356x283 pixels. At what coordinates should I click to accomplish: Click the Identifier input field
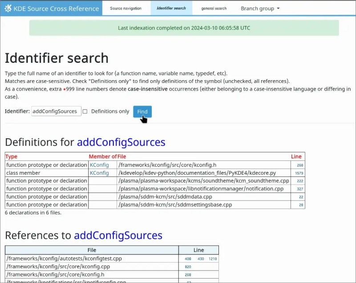(56, 111)
